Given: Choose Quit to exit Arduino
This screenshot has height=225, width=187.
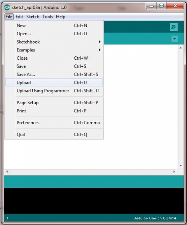Looking at the screenshot, I should [x=54, y=135].
